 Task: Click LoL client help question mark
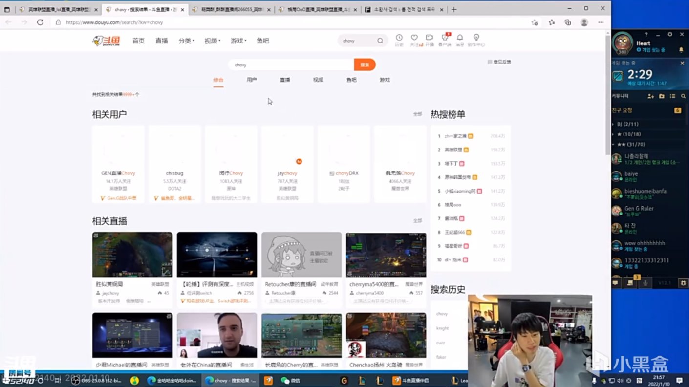coord(646,34)
